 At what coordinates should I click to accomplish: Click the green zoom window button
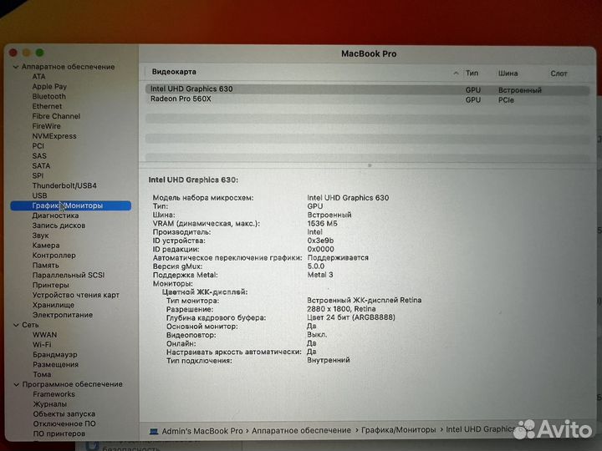pyautogui.click(x=39, y=53)
